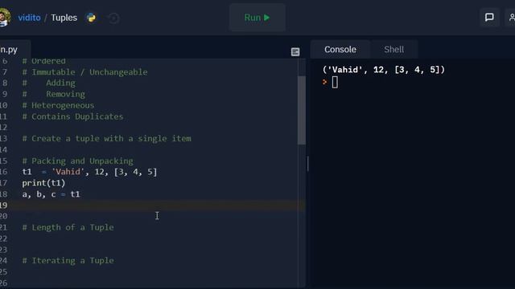This screenshot has width=515, height=289.
Task: Click the Python language icon
Action: [91, 18]
